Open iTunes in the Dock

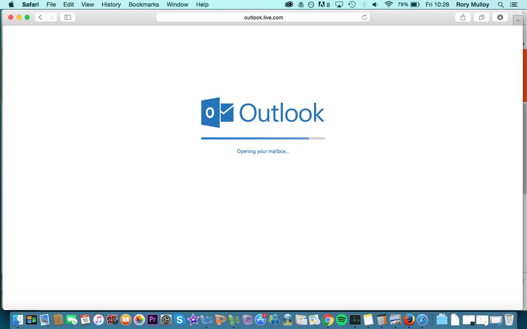[x=98, y=319]
